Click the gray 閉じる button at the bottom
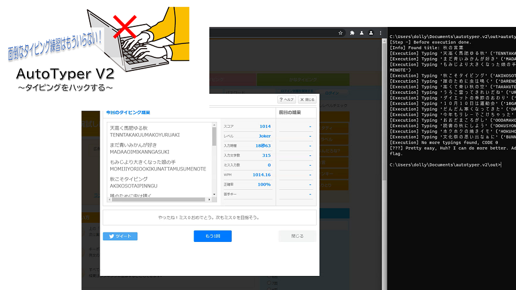 tap(297, 236)
